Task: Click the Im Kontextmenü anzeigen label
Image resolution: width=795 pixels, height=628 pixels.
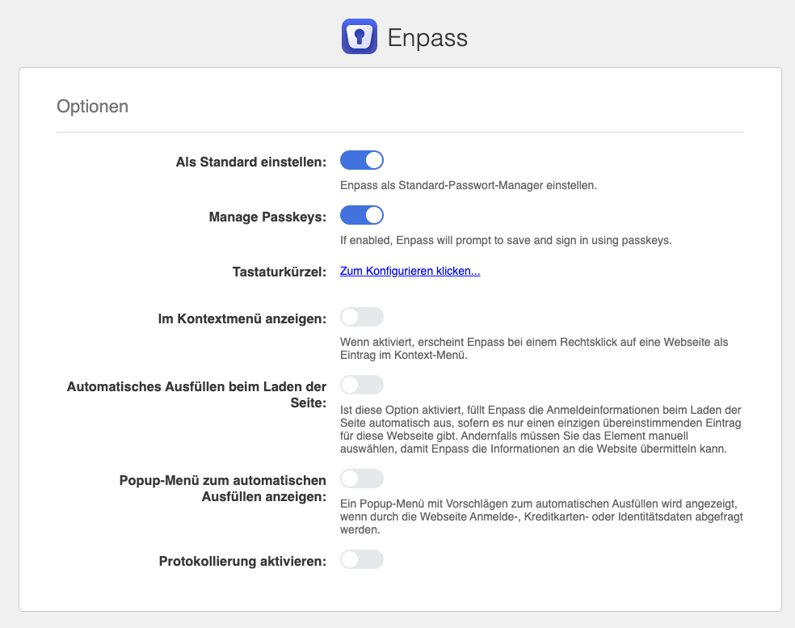Action: click(242, 318)
